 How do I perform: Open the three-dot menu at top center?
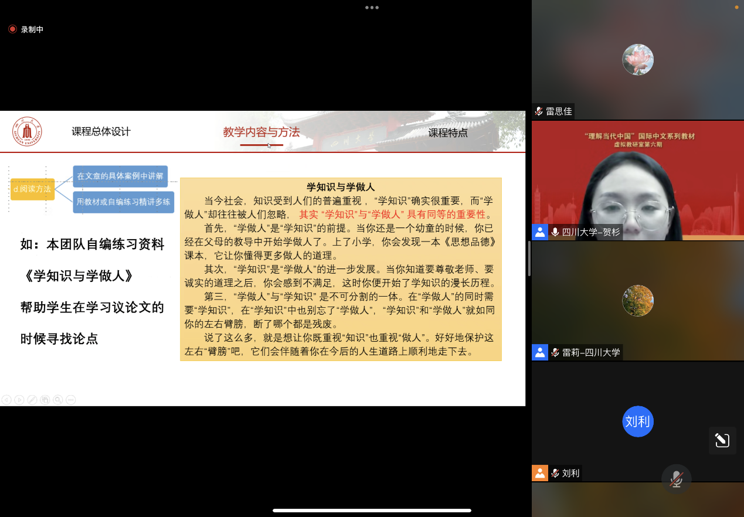pos(372,8)
